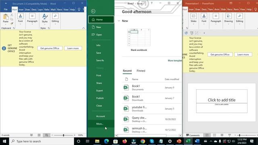This screenshot has height=145, width=258.
Task: Open the youtube fi... recent workbook
Action: point(152,109)
